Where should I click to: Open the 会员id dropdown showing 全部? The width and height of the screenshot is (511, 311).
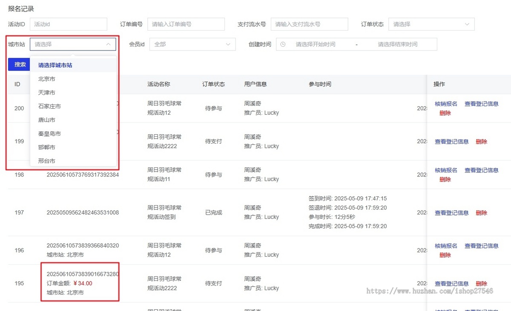point(192,44)
